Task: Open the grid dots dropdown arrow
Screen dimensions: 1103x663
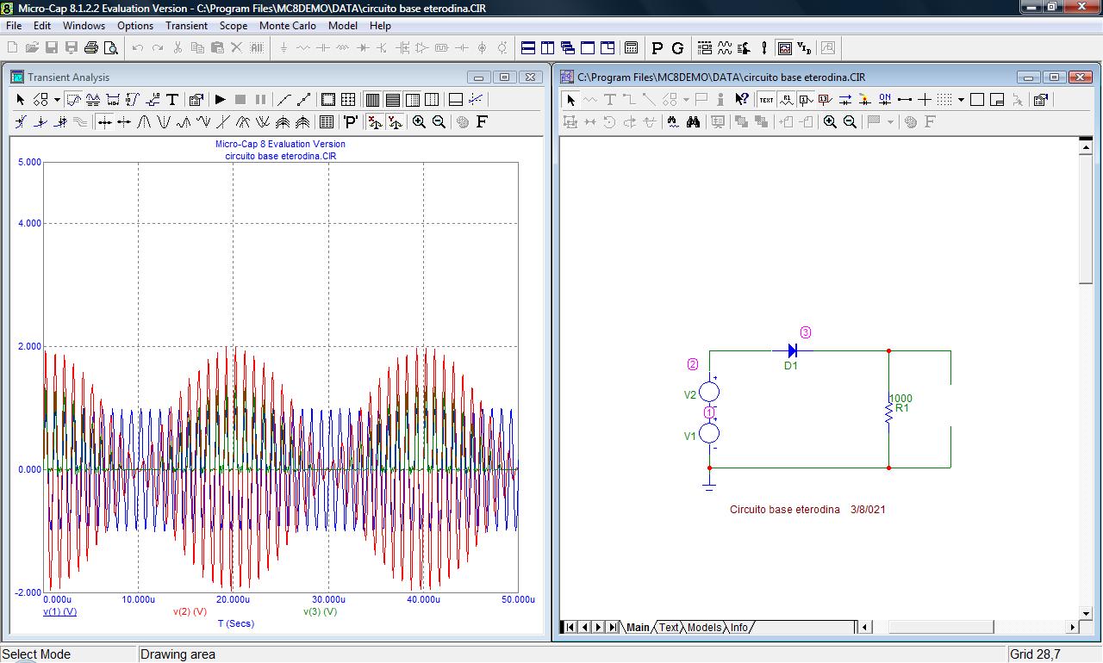Action: pos(961,100)
